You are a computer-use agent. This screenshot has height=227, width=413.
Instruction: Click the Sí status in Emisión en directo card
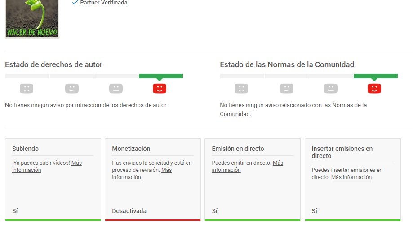(215, 211)
